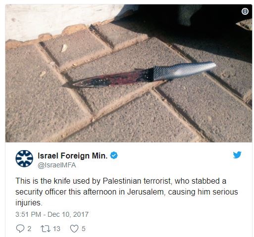Open the Israel Foreign Min. profile avatar

coord(24,158)
